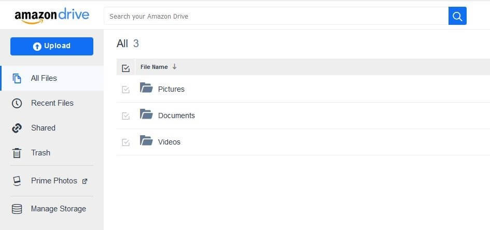This screenshot has height=230, width=490.
Task: Click the Manage Storage database icon
Action: (x=17, y=209)
